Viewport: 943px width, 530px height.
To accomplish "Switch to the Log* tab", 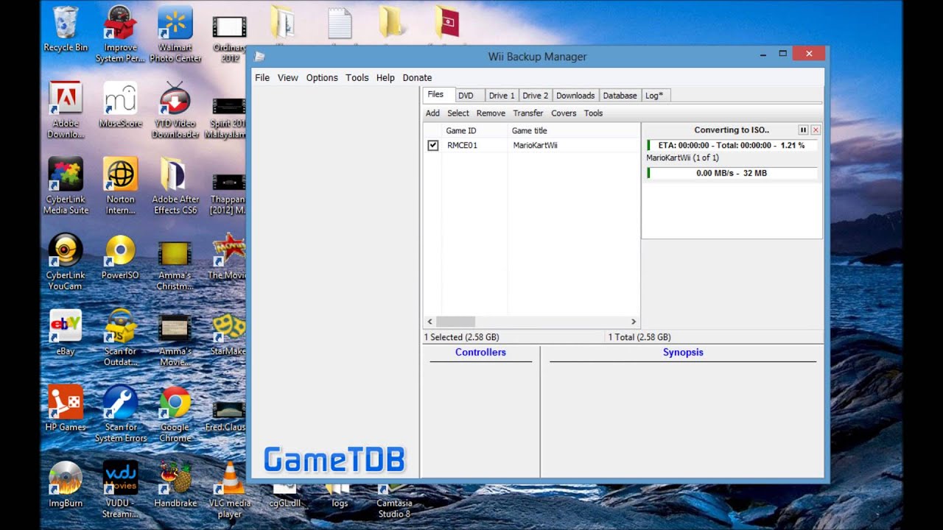I will pyautogui.click(x=654, y=96).
